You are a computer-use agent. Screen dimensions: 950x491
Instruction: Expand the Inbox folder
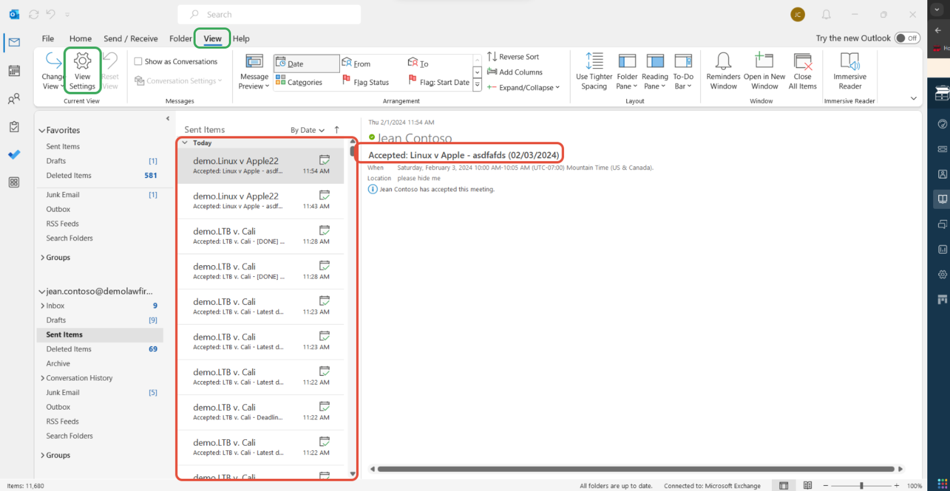(x=42, y=305)
